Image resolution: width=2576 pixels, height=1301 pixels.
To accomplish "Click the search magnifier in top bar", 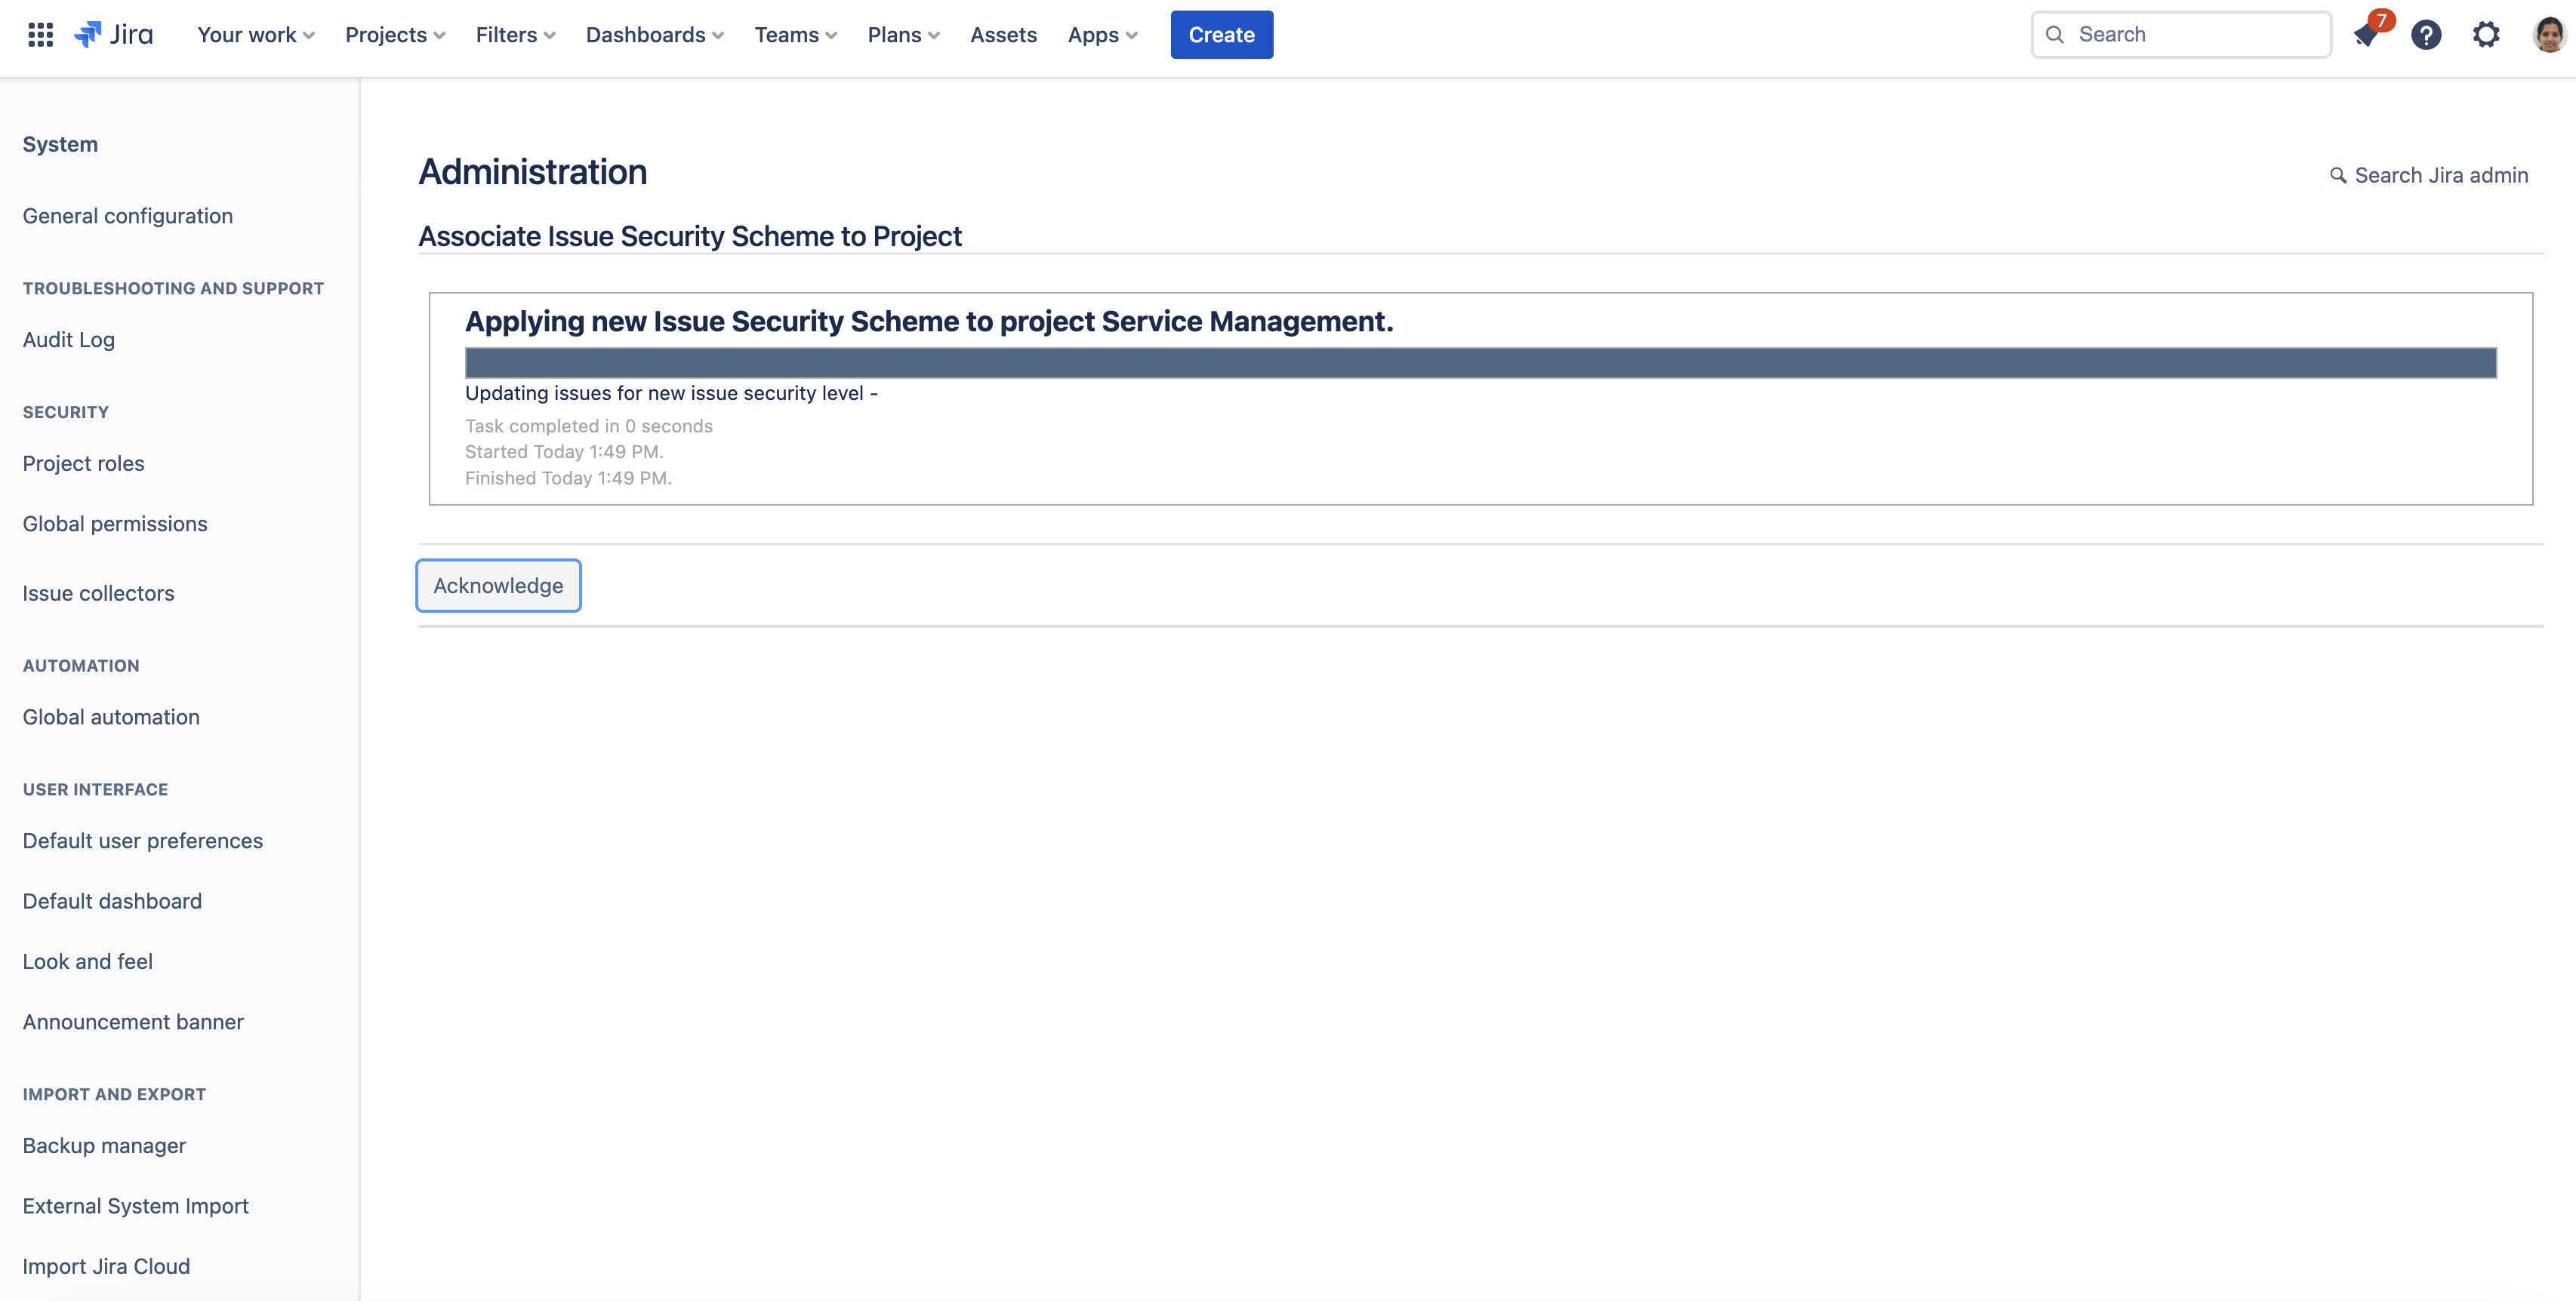I will tap(2055, 35).
